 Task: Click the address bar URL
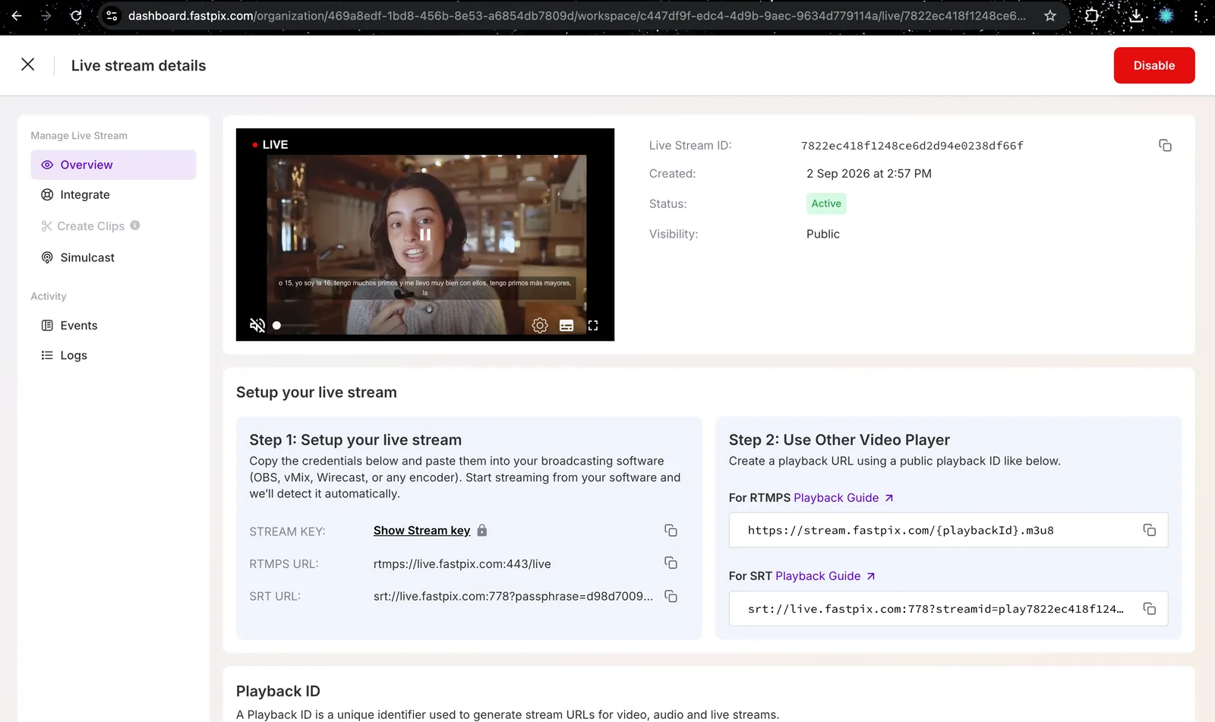click(576, 15)
